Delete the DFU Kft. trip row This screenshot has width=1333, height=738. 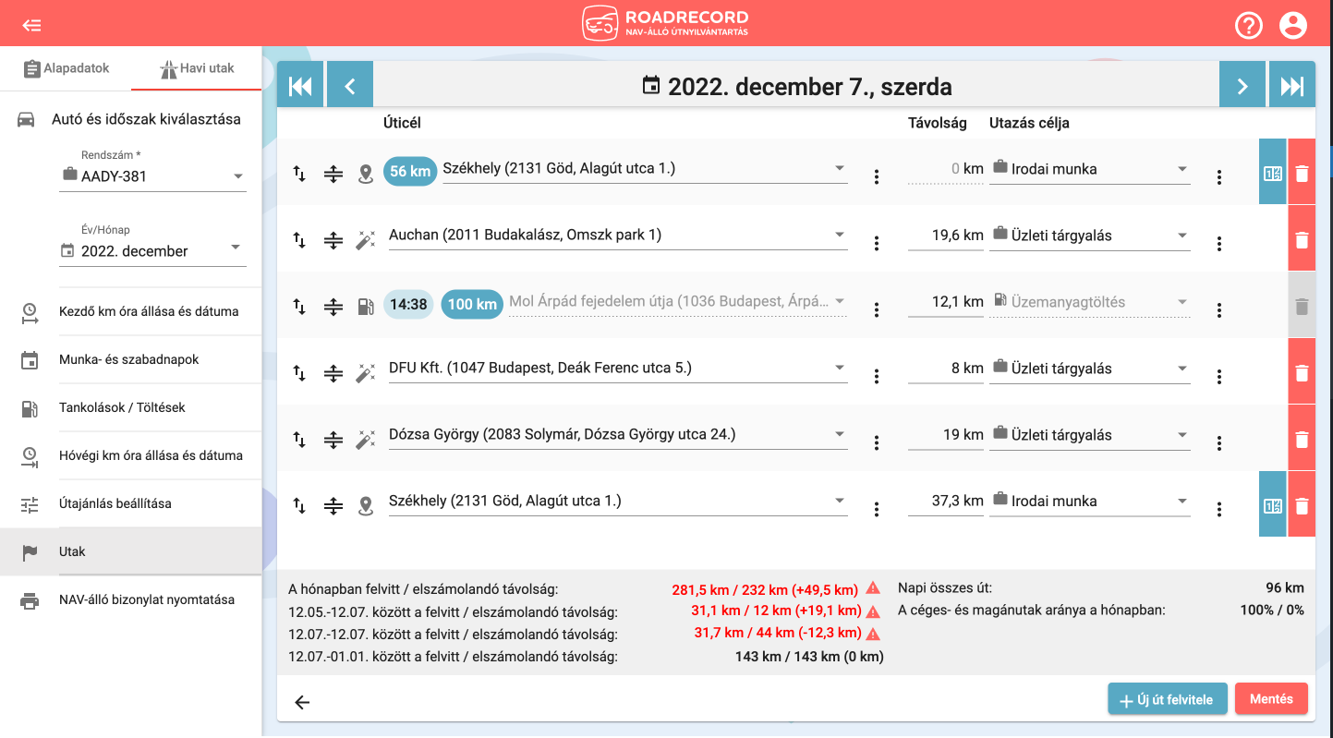point(1302,372)
